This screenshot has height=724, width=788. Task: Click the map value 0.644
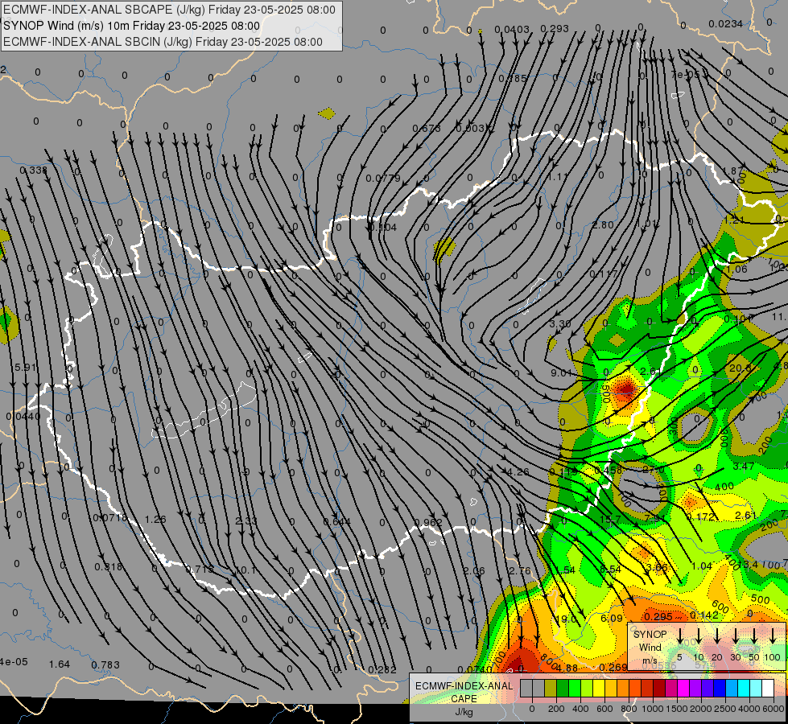[336, 521]
